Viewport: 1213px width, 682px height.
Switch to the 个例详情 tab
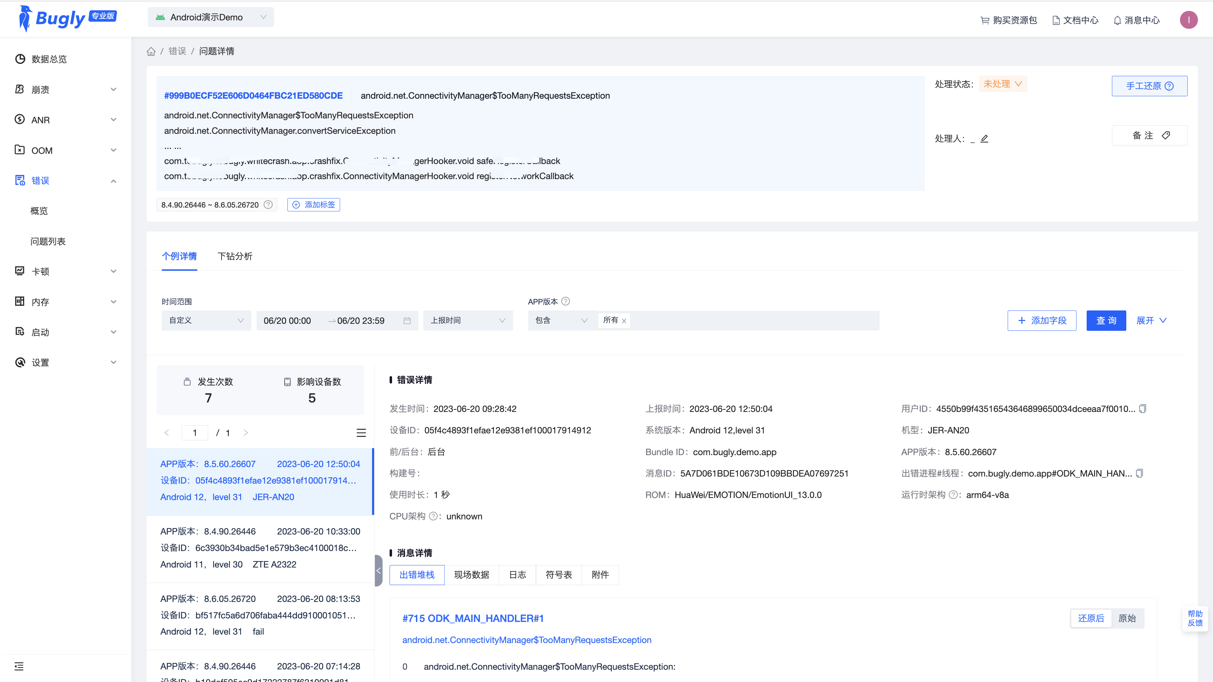179,256
